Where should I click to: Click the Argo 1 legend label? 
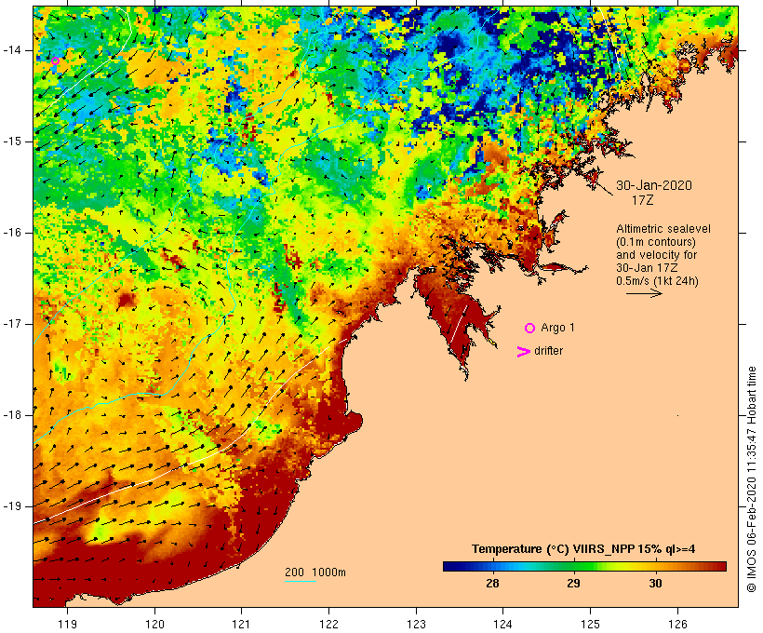tap(557, 328)
